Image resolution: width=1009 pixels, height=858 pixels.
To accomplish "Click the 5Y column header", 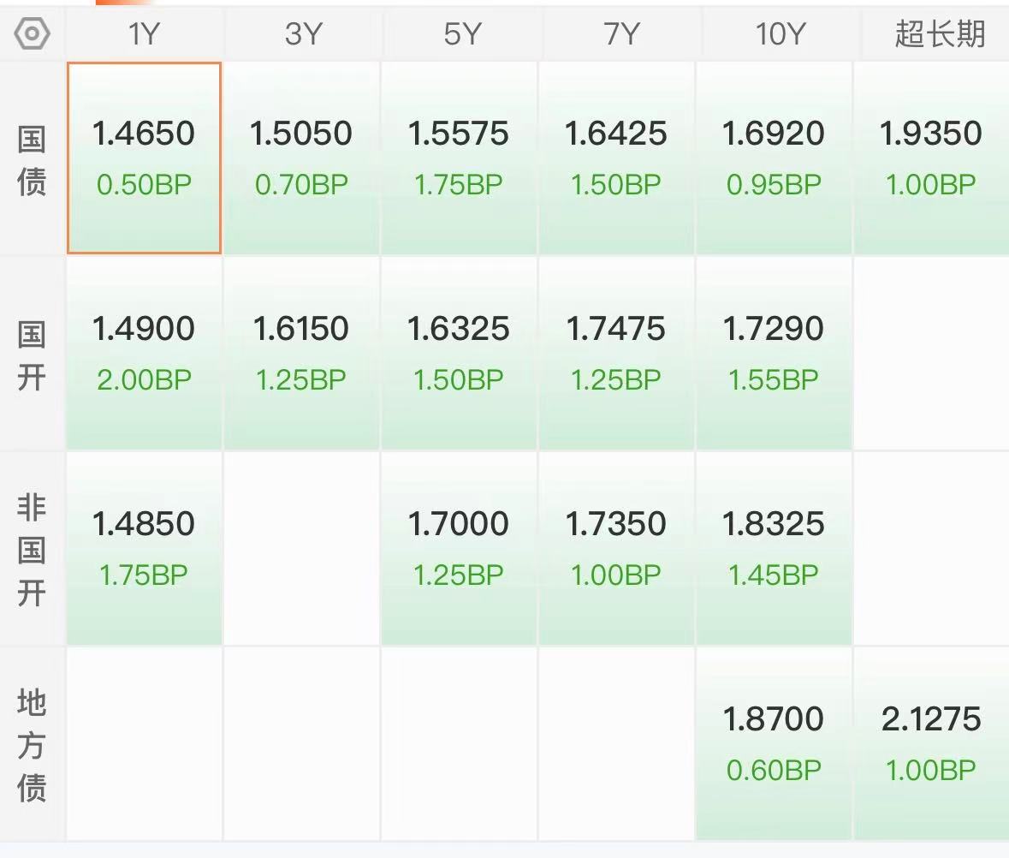I will [x=460, y=34].
